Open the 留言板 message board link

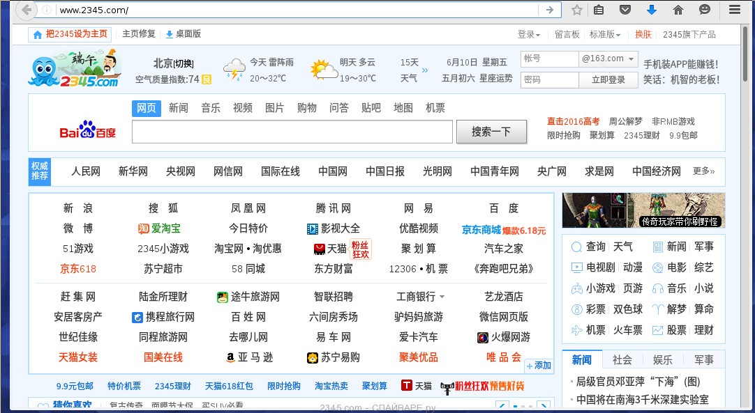[567, 34]
